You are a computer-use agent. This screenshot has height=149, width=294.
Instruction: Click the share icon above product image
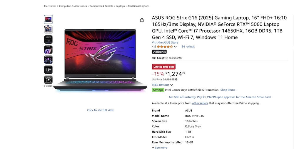click(x=142, y=20)
